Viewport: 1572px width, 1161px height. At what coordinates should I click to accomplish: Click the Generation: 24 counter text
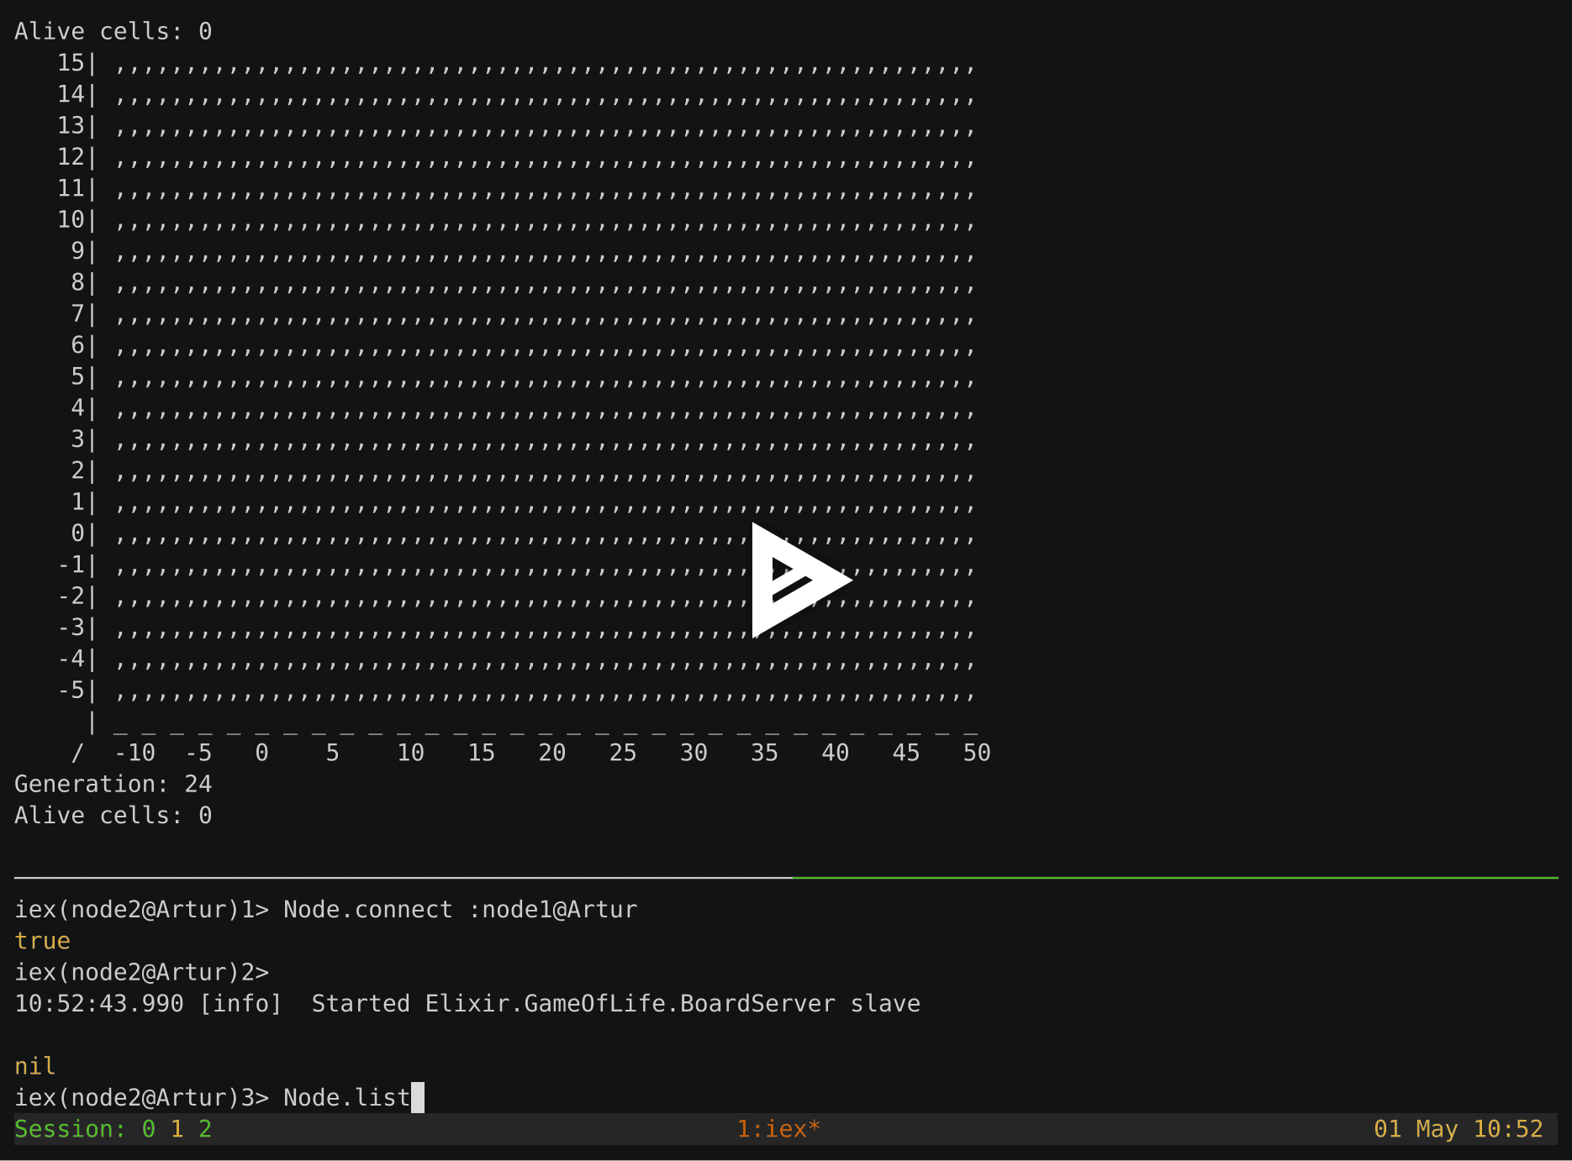pos(112,783)
